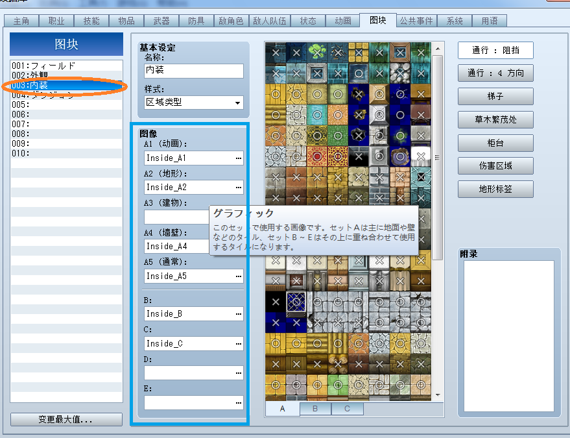Activate the 草木繁茂处 button

(x=495, y=119)
